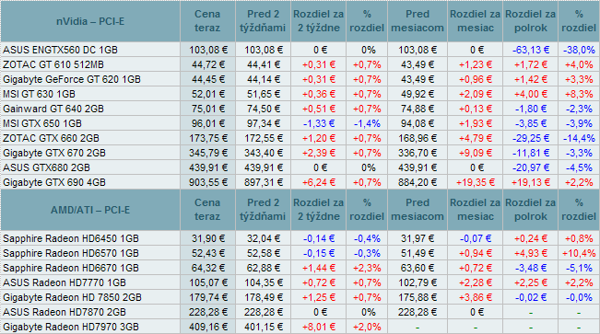
Task: Click Gainward GT 640 2GB row label
Action: click(x=53, y=109)
